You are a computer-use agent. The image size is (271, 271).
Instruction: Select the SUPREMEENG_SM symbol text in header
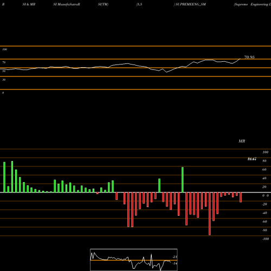pyautogui.click(x=191, y=4)
